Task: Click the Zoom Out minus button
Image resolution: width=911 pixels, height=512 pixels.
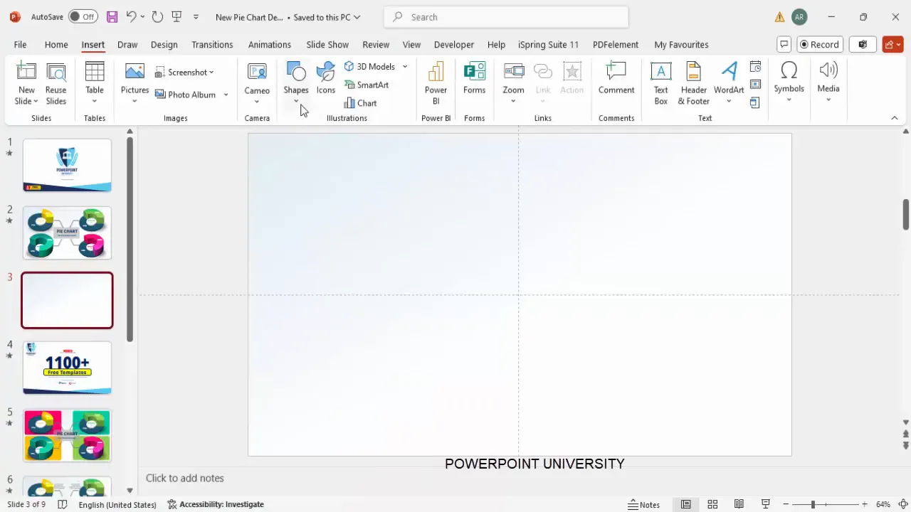Action: click(786, 504)
